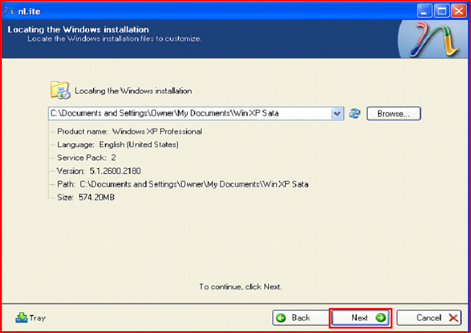Viewport: 471px width, 333px height.
Task: Open the installation path dropdown arrow
Action: tap(337, 114)
